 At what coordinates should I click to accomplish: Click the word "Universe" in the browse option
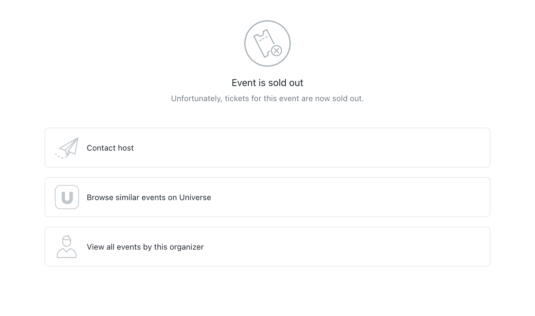point(195,197)
